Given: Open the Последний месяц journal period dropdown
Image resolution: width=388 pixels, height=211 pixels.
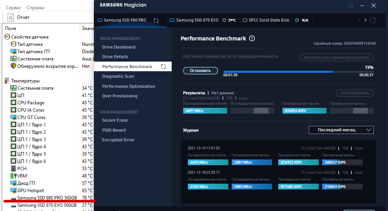Looking at the screenshot, I should [341, 130].
